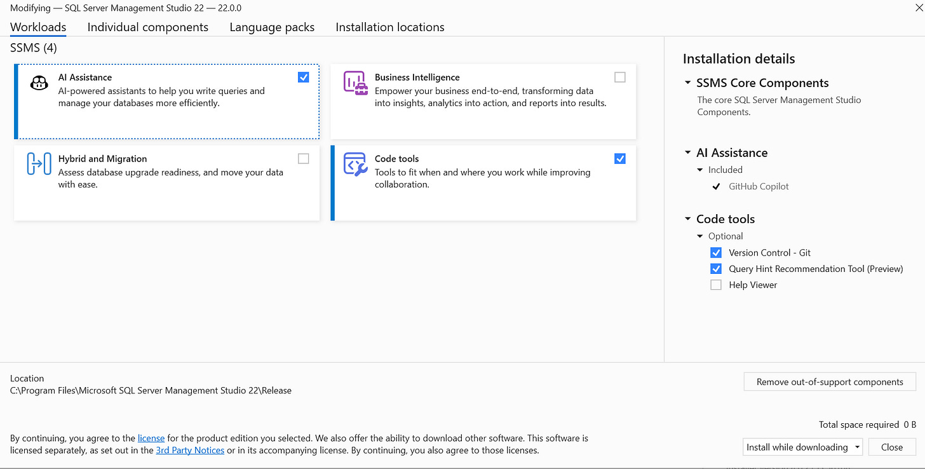Collapse the Included subsection arrow
This screenshot has width=925, height=469.
700,170
